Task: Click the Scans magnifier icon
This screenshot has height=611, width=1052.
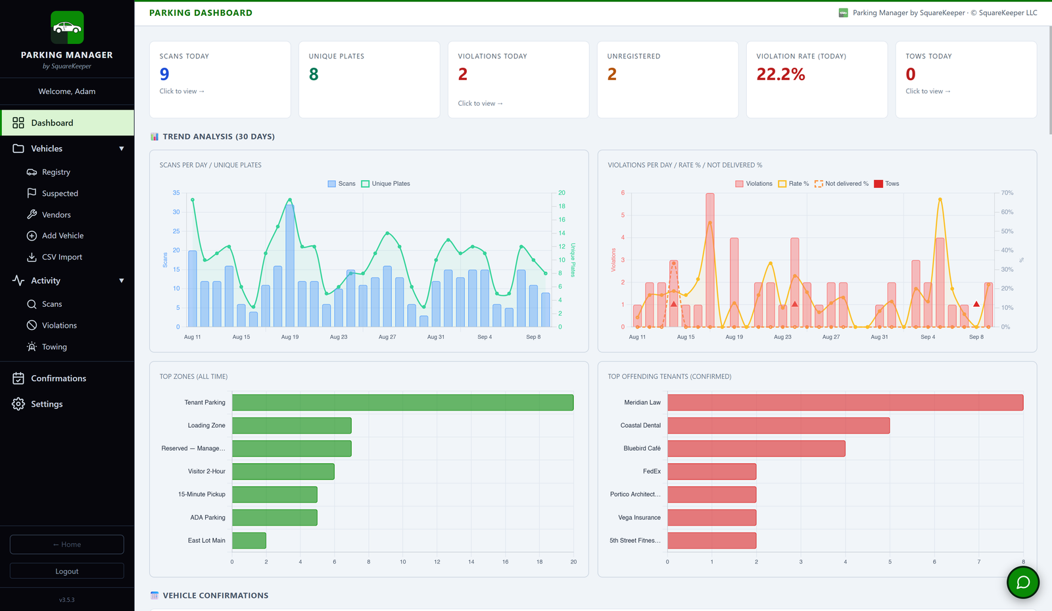Action: (32, 304)
